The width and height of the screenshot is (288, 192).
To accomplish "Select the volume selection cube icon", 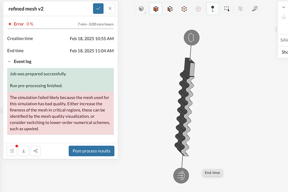I will coord(156,8).
